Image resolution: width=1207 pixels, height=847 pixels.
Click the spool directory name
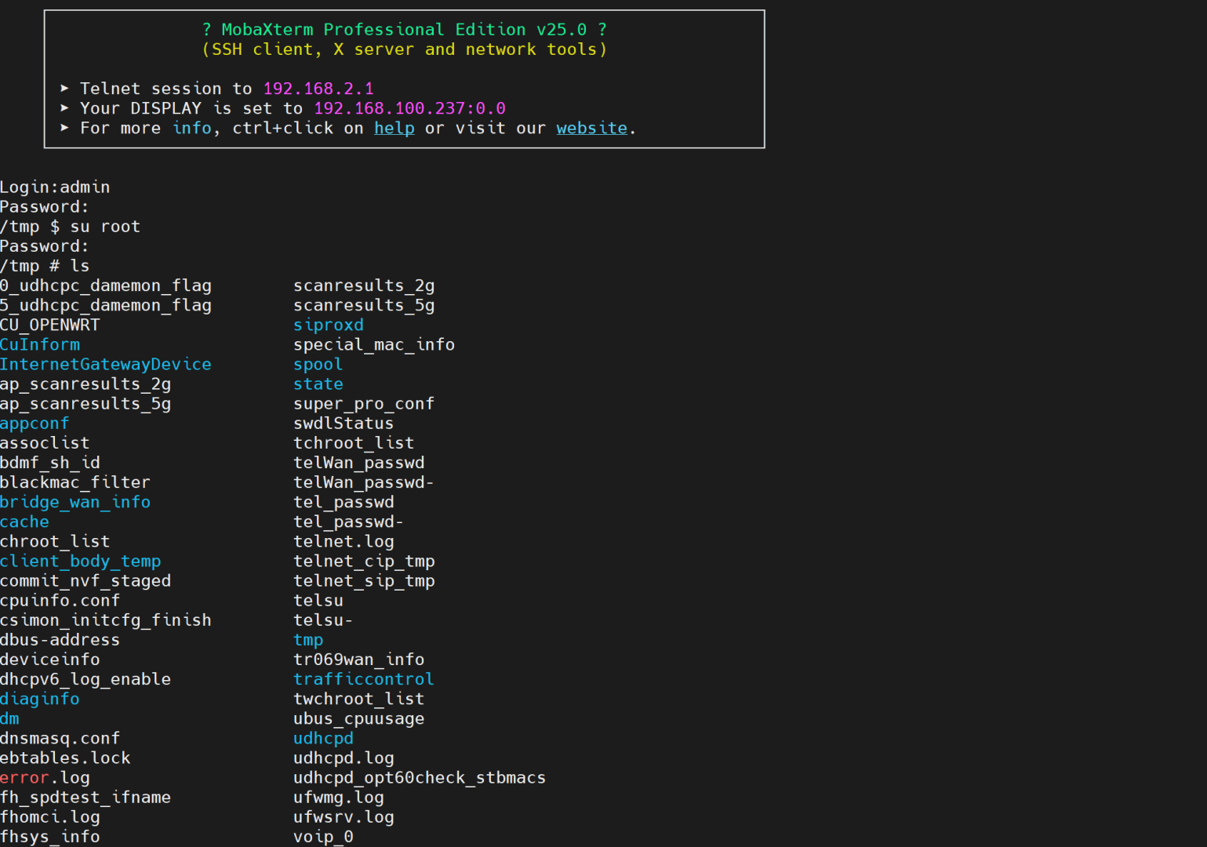click(318, 365)
